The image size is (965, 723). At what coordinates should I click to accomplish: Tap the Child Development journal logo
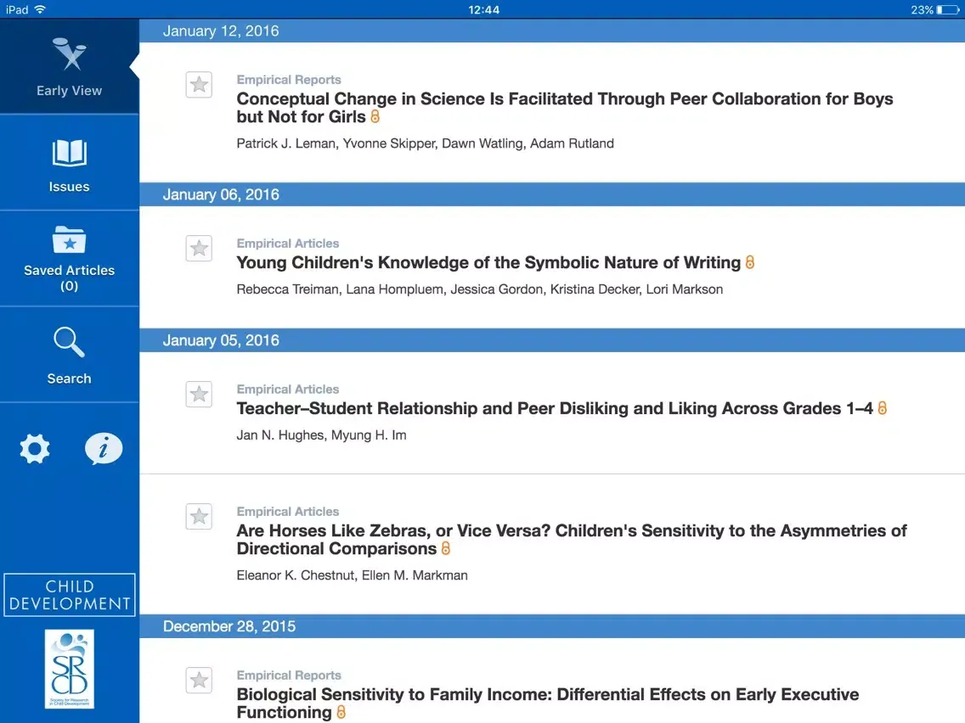tap(70, 595)
